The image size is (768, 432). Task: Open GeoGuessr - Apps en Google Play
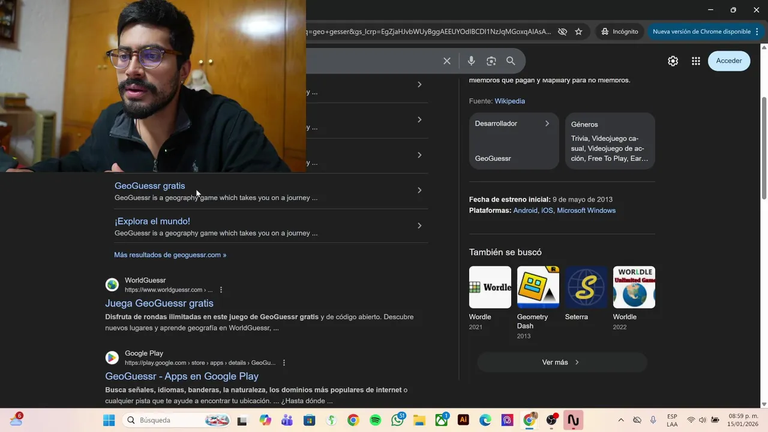[182, 376]
